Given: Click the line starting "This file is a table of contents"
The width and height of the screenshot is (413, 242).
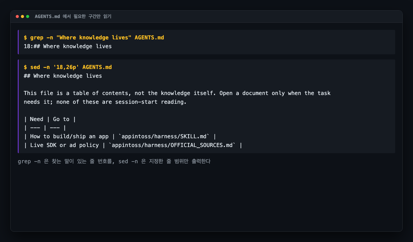Looking at the screenshot, I should [177, 93].
